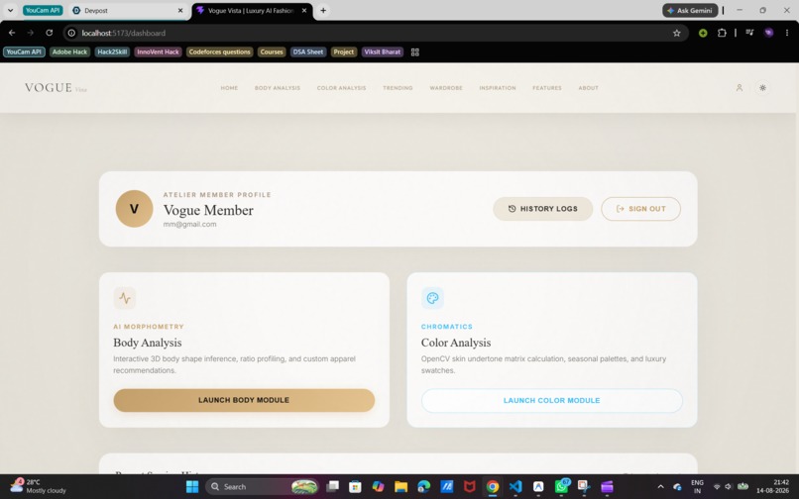
Task: Launch Body Module
Action: tap(244, 400)
